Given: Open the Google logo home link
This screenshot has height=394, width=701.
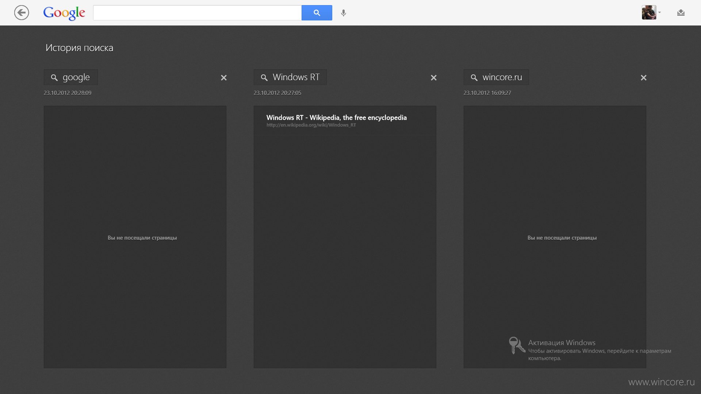Looking at the screenshot, I should [x=64, y=13].
